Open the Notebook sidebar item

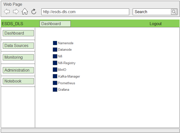(x=18, y=81)
